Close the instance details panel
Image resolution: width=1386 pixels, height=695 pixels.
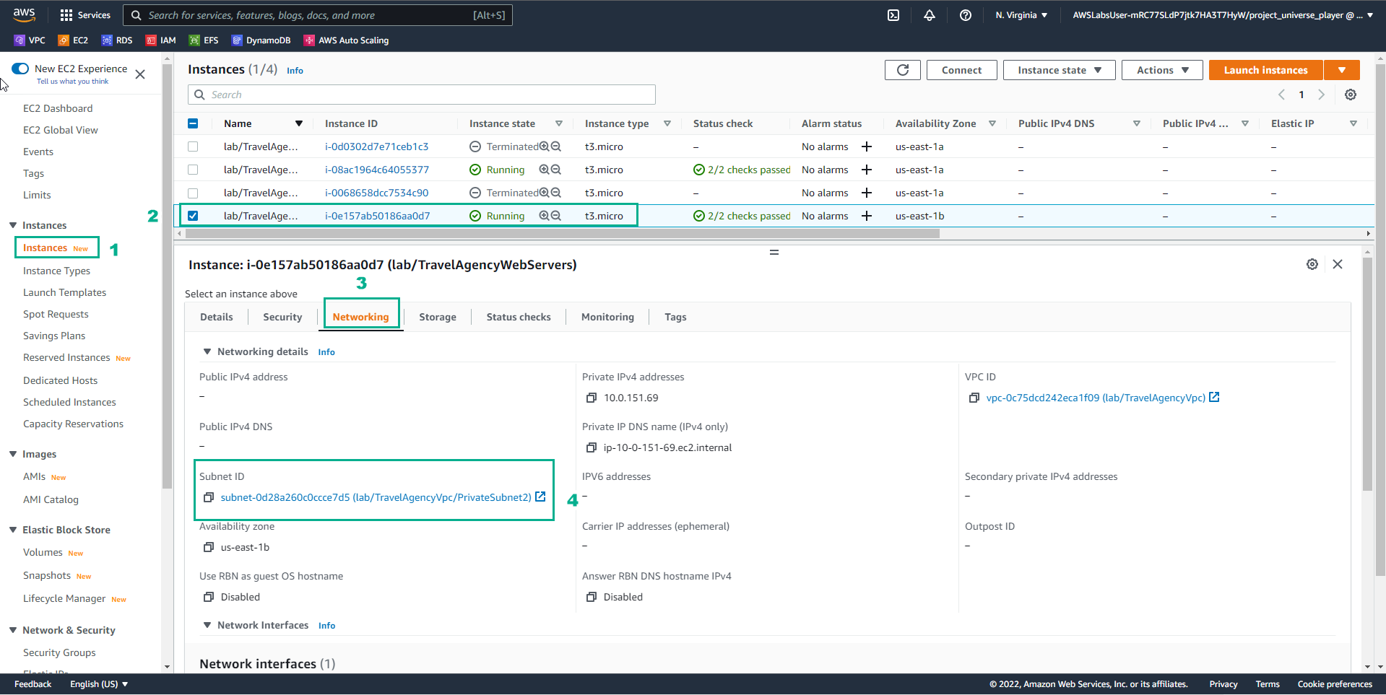tap(1338, 264)
